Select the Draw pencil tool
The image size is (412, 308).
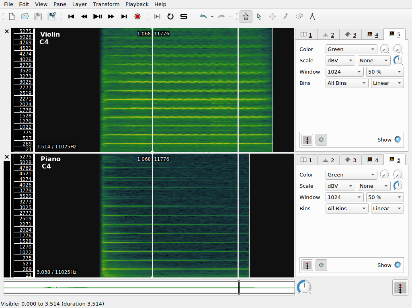pos(286,16)
